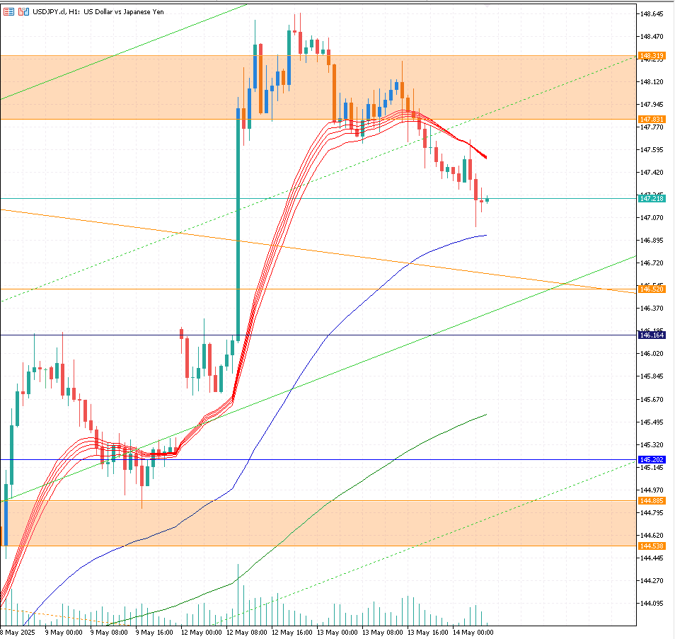Click the 144.095 value on price axis

pos(652,604)
